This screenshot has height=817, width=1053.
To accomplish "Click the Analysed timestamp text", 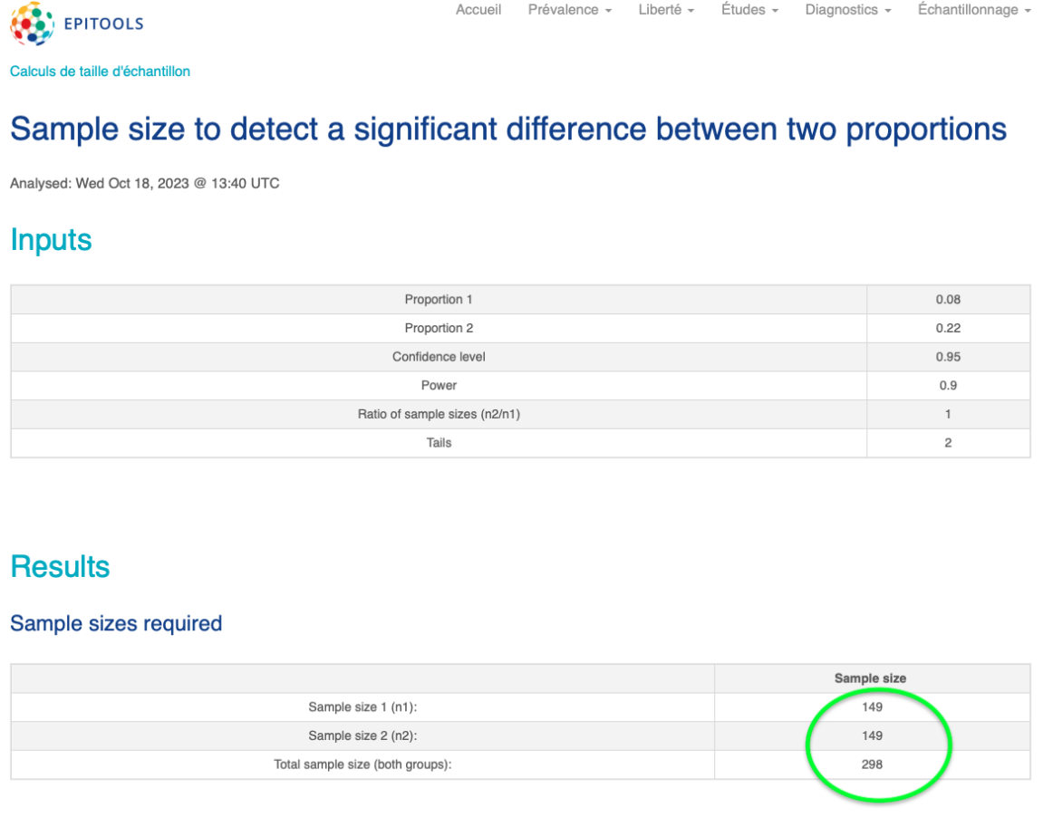I will [x=145, y=184].
